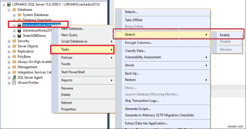Open the Reports submenu
Image resolution: width=246 pixels, height=129 pixels.
point(83,80)
